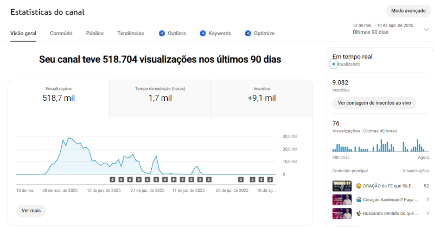The width and height of the screenshot is (434, 227).
Task: Click the last-48-hours views bar chart
Action: pyautogui.click(x=380, y=145)
